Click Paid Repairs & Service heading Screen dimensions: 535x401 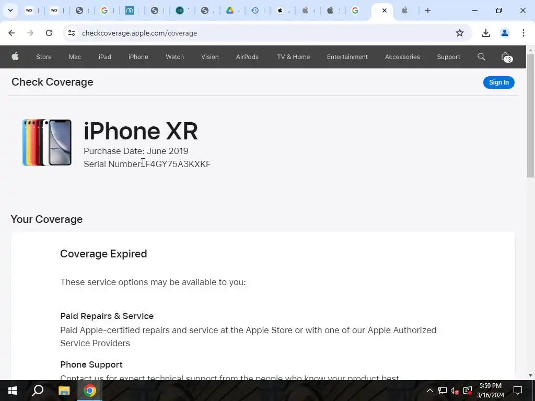click(107, 316)
